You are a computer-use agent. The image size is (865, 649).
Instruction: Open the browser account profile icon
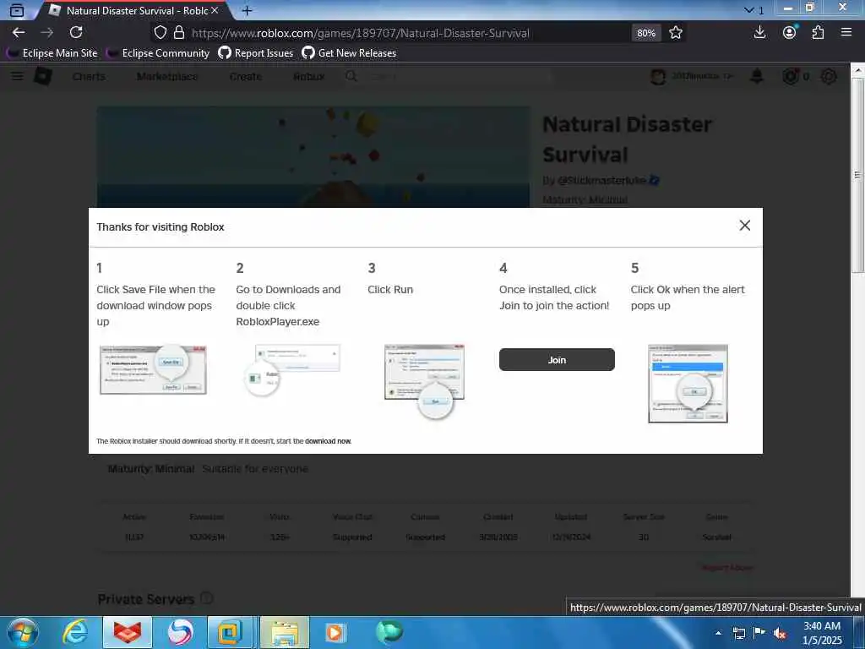(x=790, y=32)
